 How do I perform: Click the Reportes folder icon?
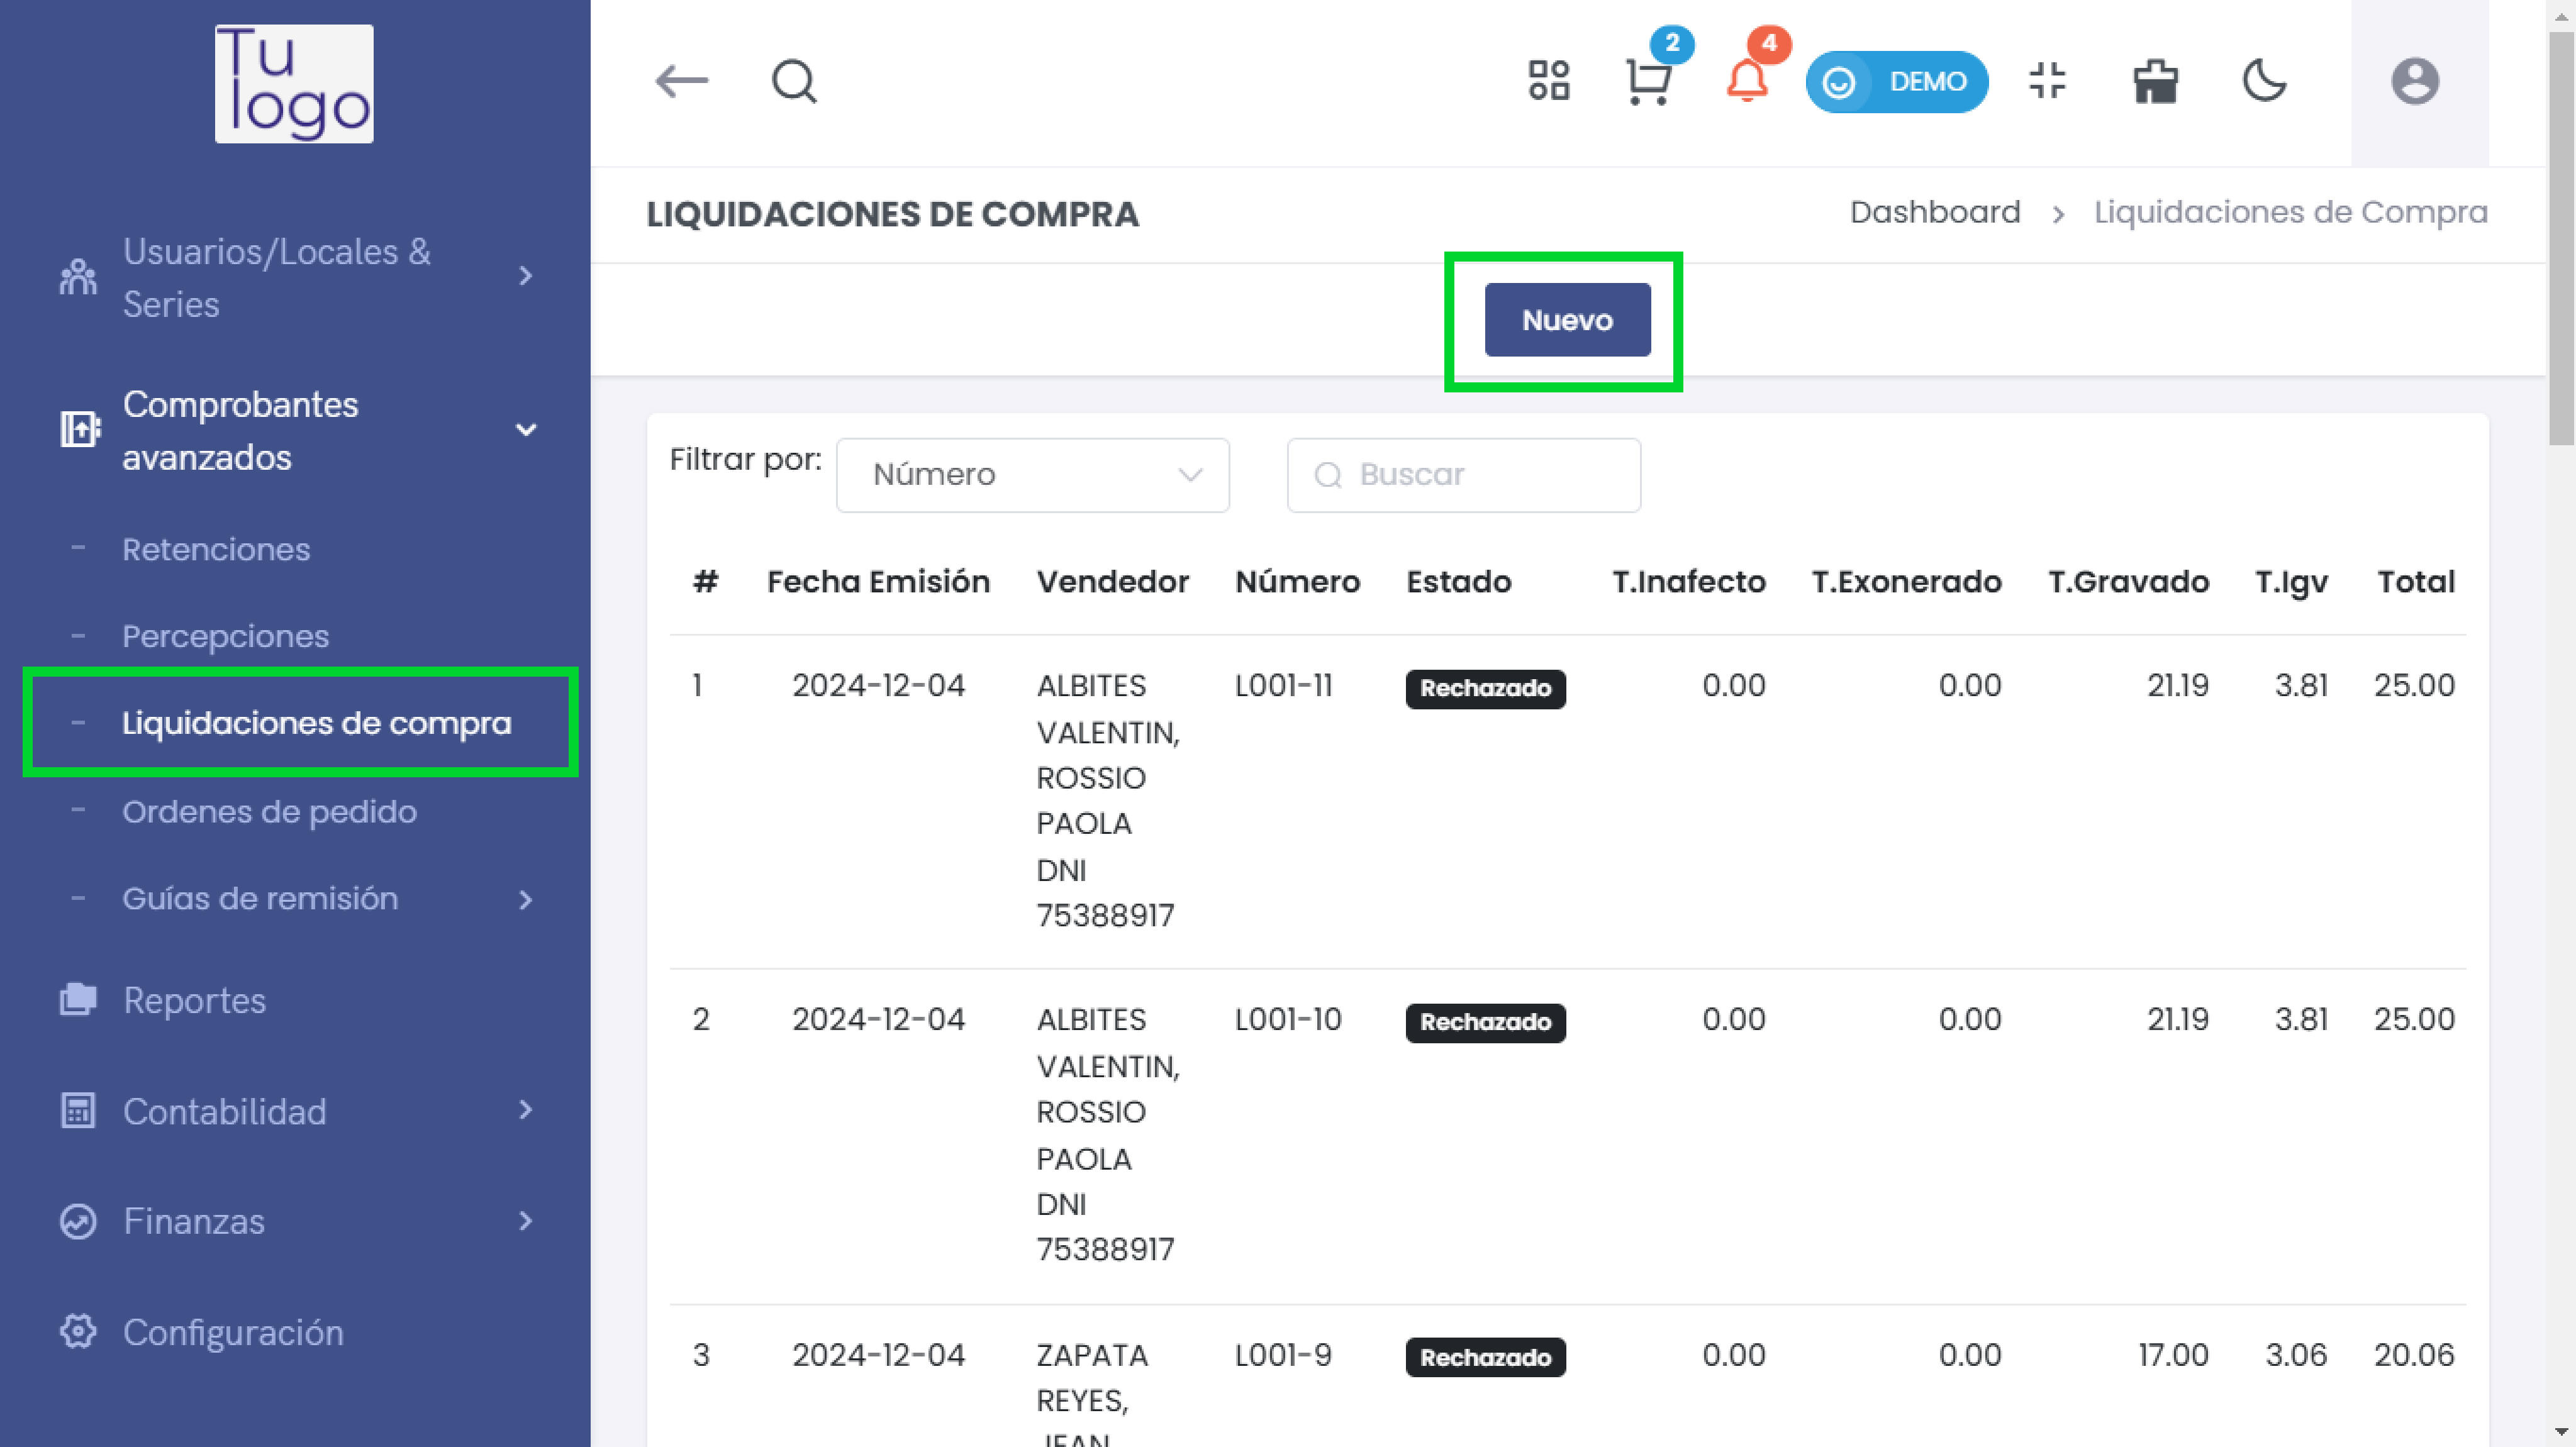click(x=78, y=1000)
